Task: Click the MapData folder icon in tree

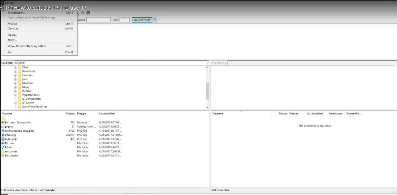Action: [19, 83]
